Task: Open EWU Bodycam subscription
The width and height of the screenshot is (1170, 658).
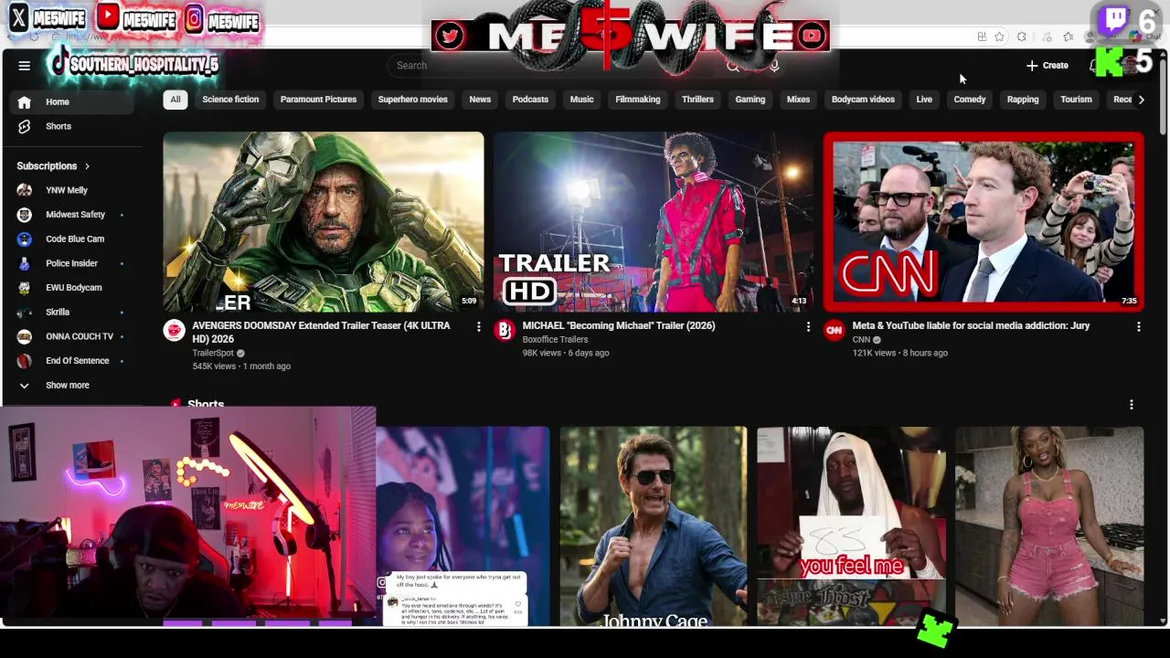Action: [x=73, y=288]
